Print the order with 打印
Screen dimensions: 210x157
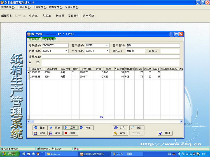120,128
